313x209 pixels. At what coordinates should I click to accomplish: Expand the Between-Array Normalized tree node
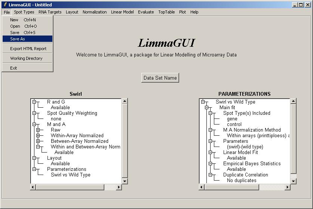tap(38, 141)
